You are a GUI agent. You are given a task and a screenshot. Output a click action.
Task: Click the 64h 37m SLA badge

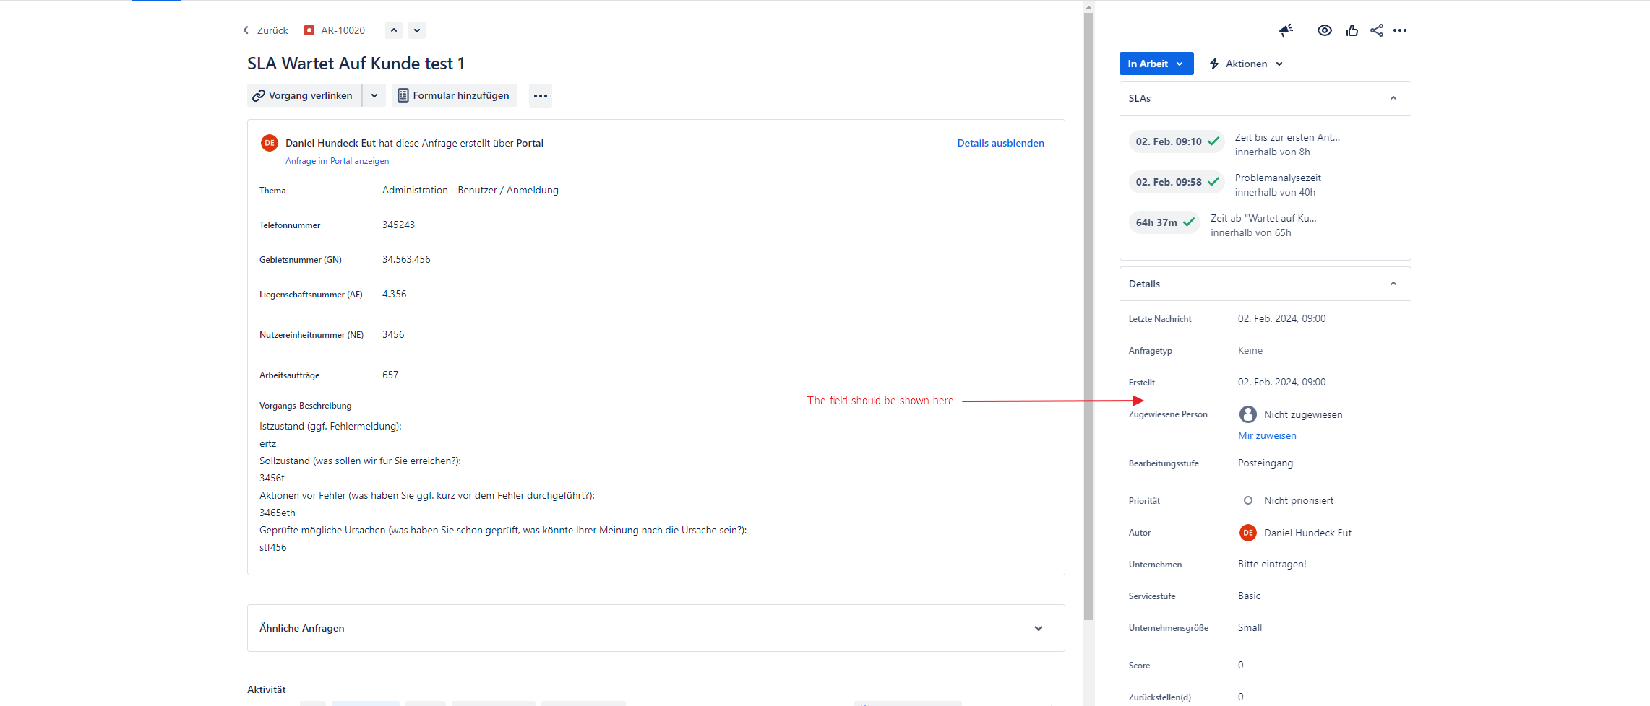[x=1164, y=222]
